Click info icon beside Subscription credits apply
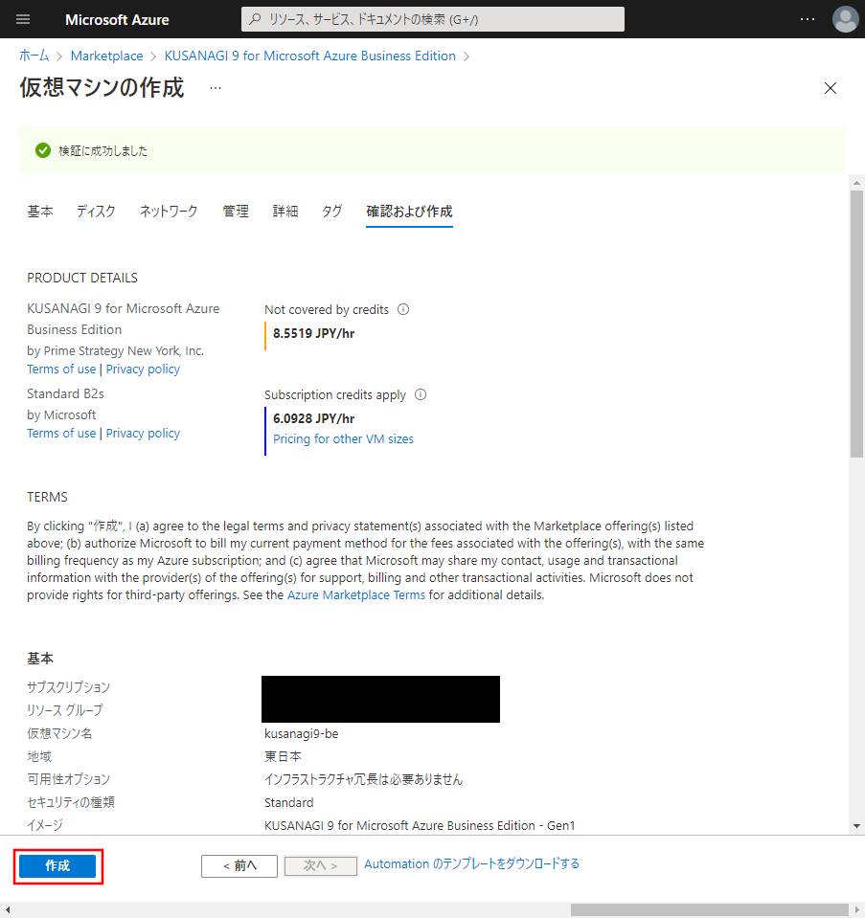 (x=421, y=394)
